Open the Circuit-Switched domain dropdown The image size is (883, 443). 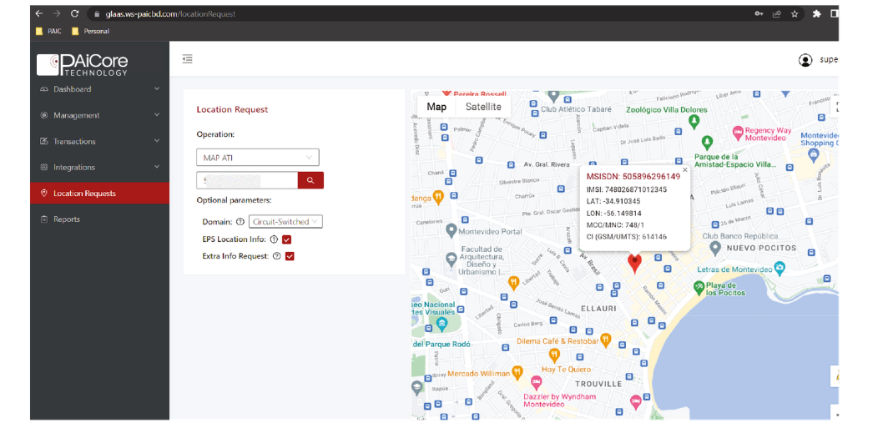tap(285, 222)
